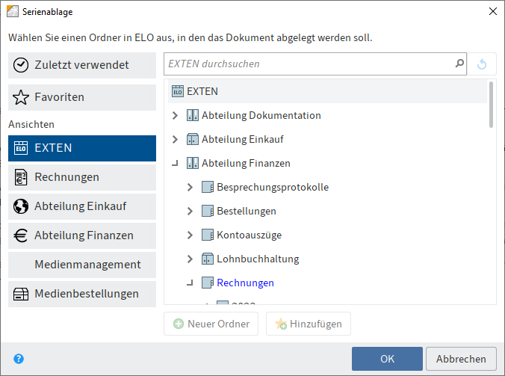The image size is (505, 376).
Task: Click the clock icon of Zuletzt verwendet
Action: click(21, 65)
